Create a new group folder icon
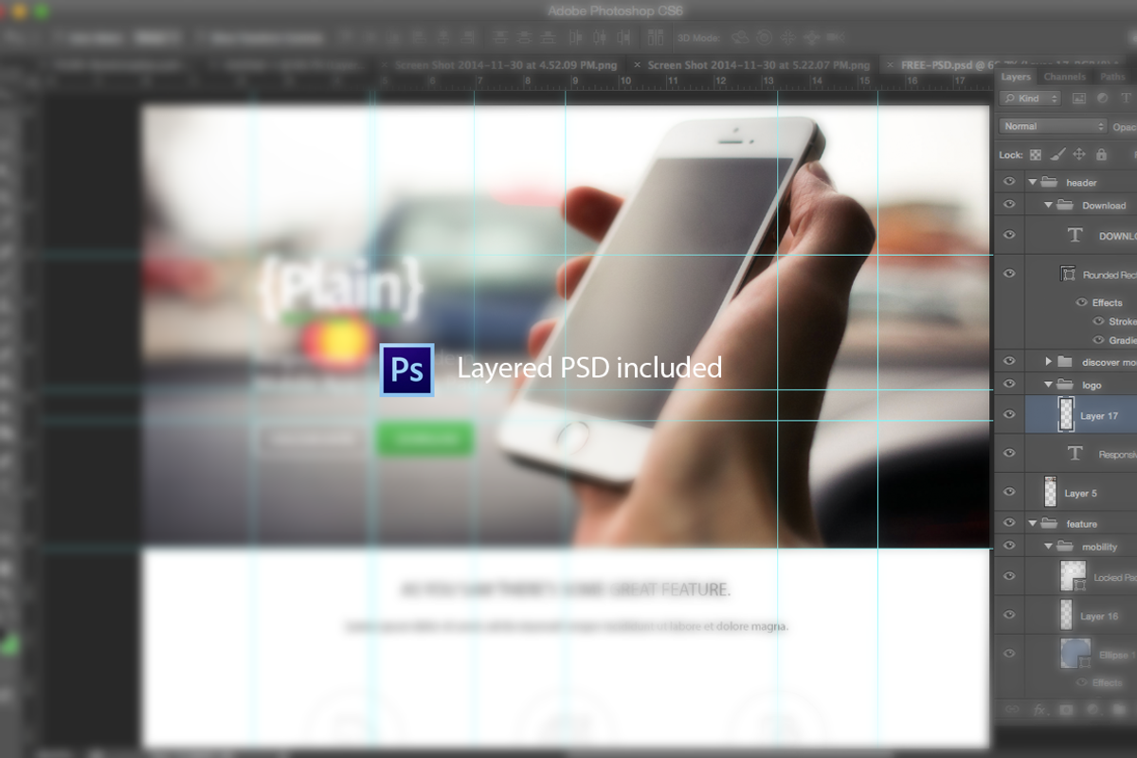1137x758 pixels. (1119, 709)
